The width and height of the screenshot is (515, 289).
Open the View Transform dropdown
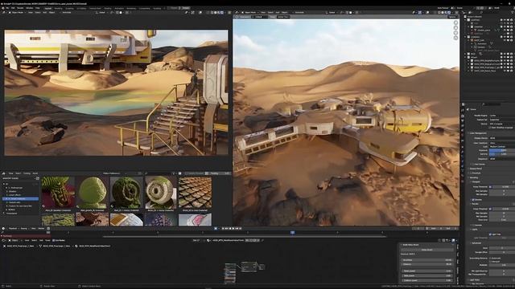coord(502,143)
